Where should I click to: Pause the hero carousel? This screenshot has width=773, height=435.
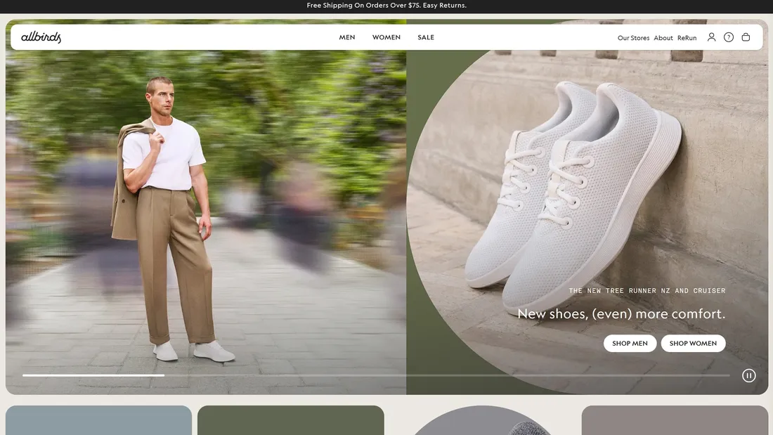coord(749,375)
